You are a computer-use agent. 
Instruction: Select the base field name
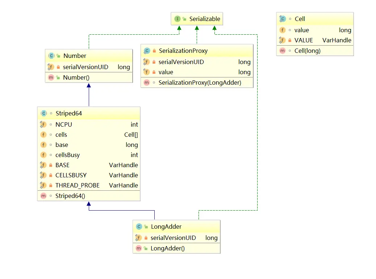pyautogui.click(x=62, y=145)
